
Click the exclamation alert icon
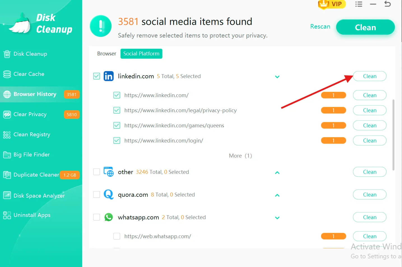click(101, 26)
